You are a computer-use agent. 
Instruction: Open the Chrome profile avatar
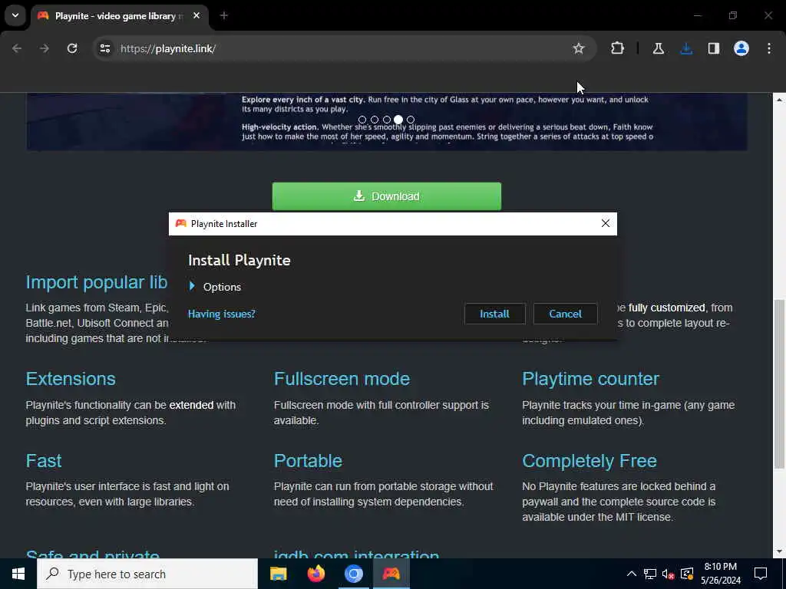coord(741,48)
